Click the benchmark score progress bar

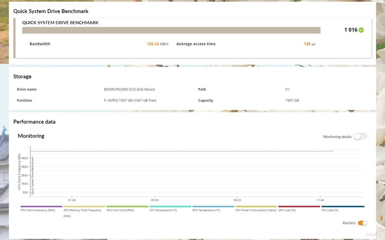point(171,30)
